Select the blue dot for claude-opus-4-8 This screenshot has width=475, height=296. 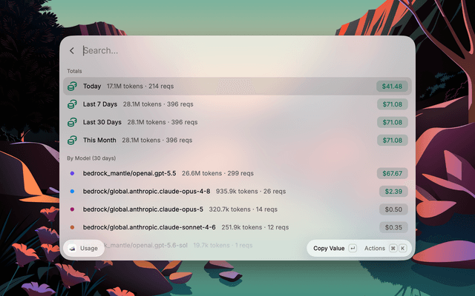point(72,191)
